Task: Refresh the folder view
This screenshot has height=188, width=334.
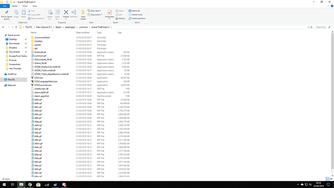Action: [311, 27]
